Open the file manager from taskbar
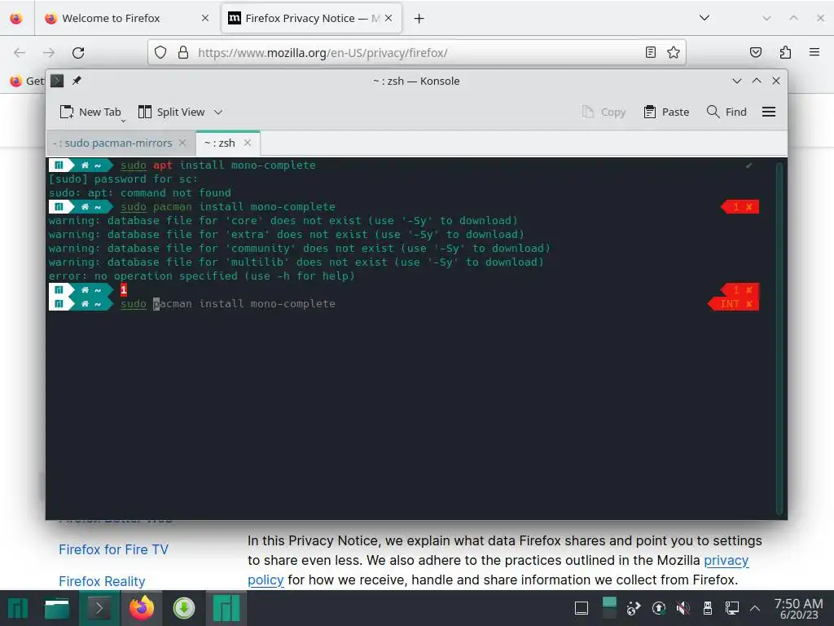Screen dimensions: 834x626 (x=57, y=608)
